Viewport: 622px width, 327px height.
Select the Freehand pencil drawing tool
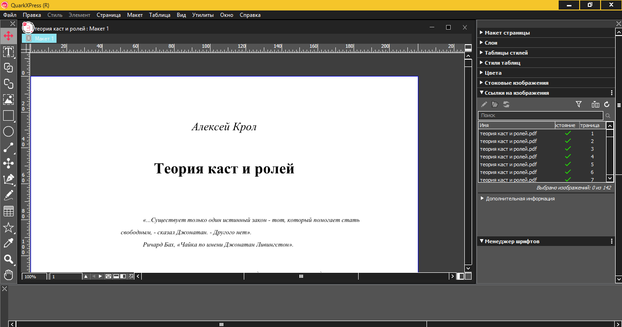point(8,195)
